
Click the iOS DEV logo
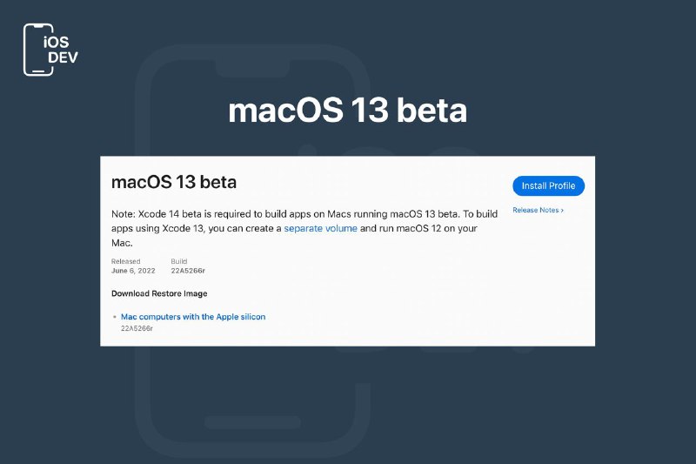[50, 50]
